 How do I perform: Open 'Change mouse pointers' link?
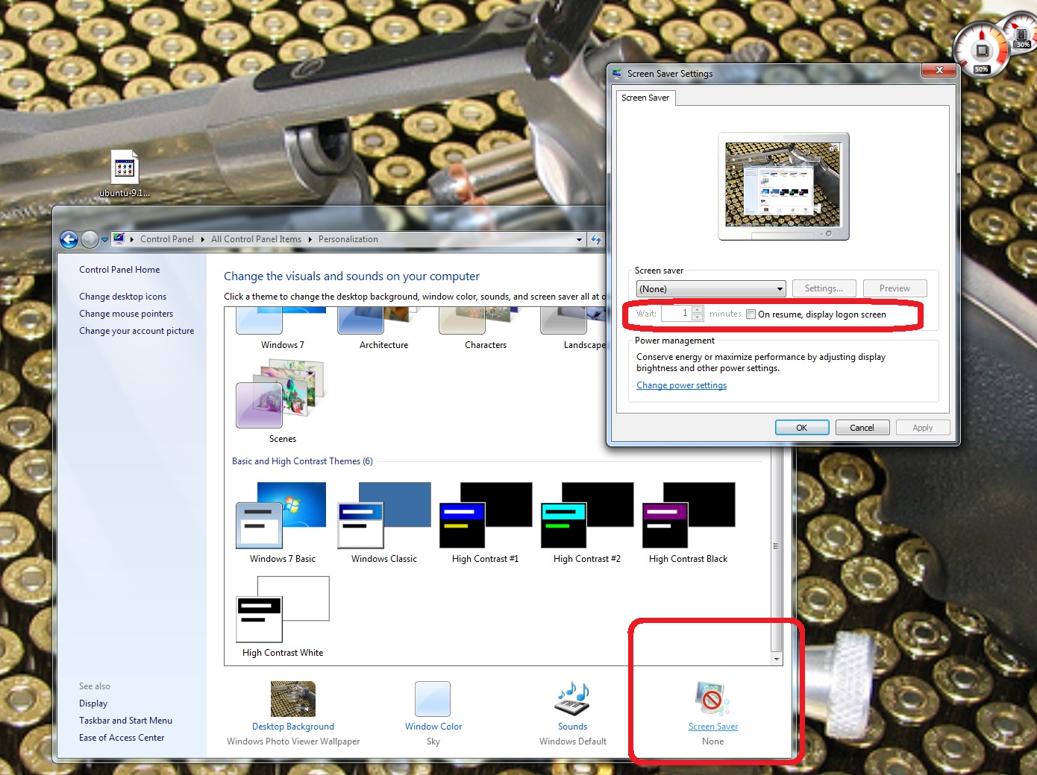coord(126,314)
